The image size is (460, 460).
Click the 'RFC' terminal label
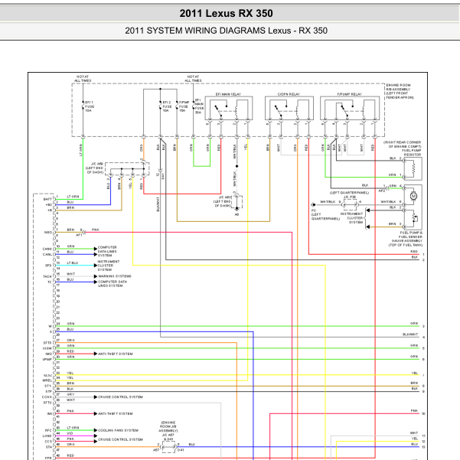click(48, 430)
